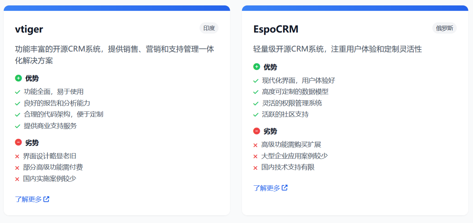Click red X icon next to 高级功能需购买扩展
Image resolution: width=473 pixels, height=223 pixels.
pyautogui.click(x=255, y=145)
